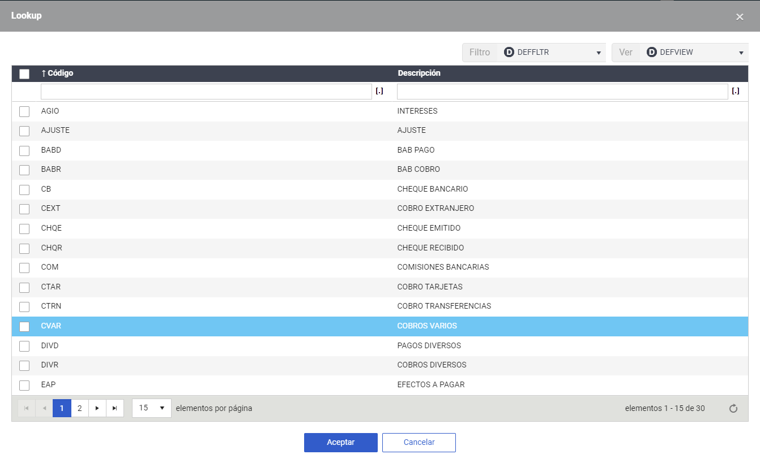
Task: Close the Lookup dialog with X
Action: [740, 17]
